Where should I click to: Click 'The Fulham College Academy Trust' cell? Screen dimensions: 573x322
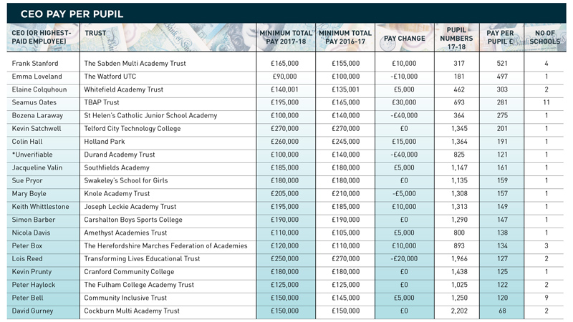point(139,285)
